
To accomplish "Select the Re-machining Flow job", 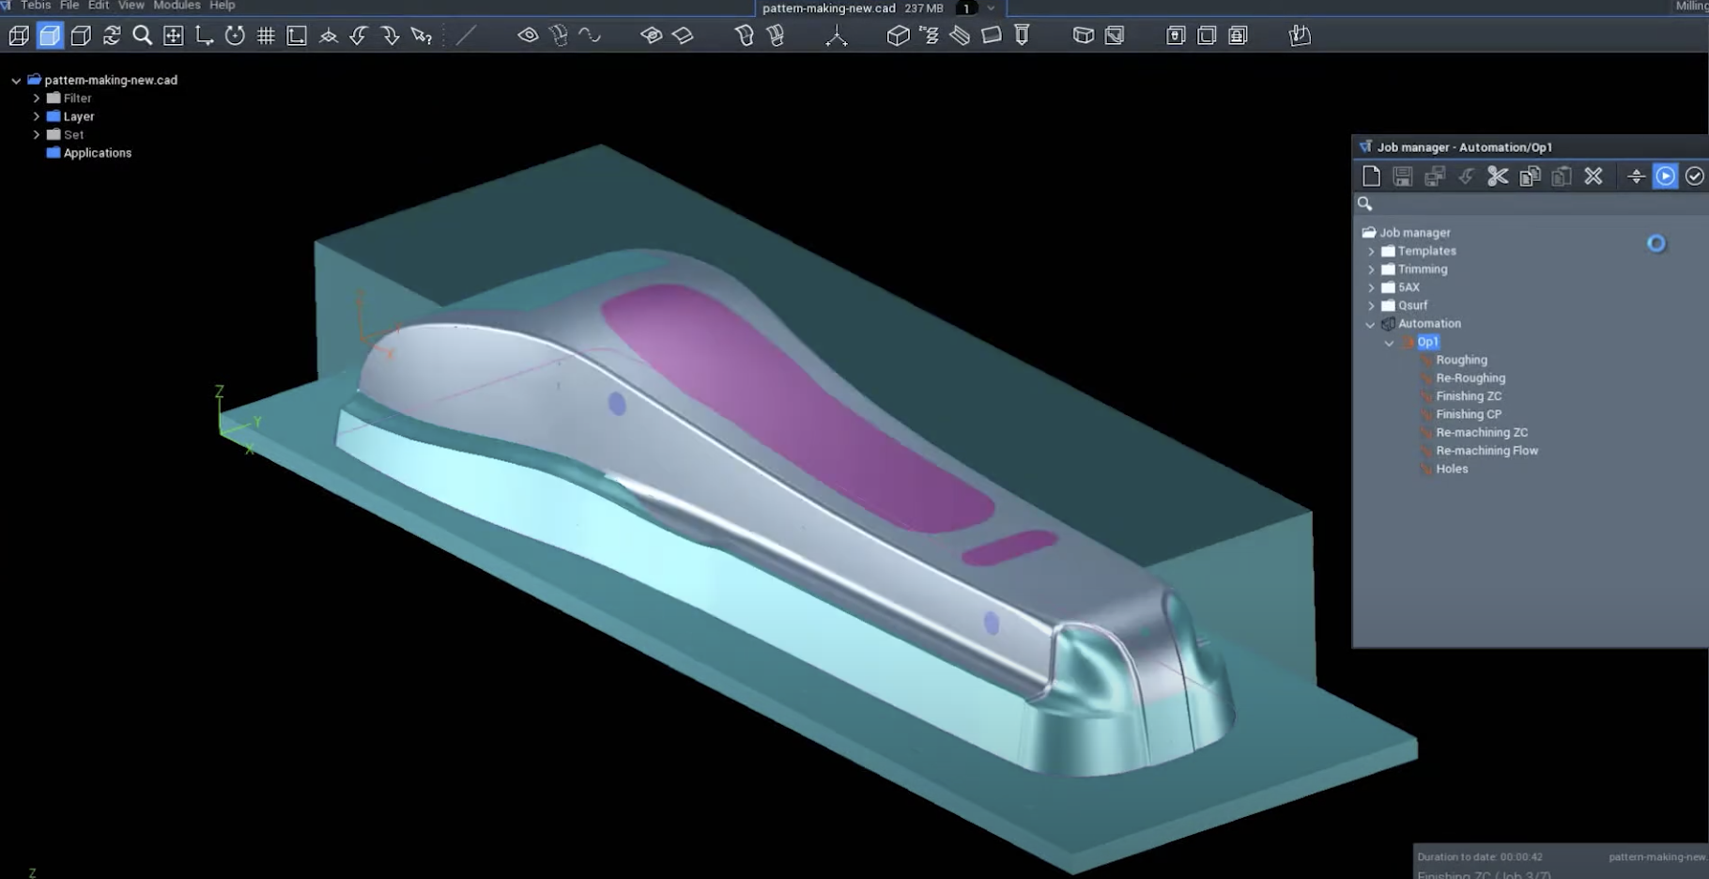I will tap(1486, 451).
